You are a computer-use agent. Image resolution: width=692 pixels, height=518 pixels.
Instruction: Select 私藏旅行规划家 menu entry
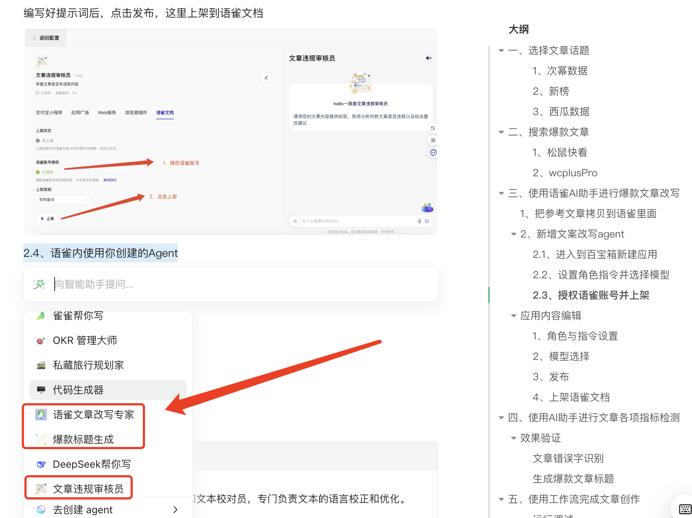pos(108,365)
